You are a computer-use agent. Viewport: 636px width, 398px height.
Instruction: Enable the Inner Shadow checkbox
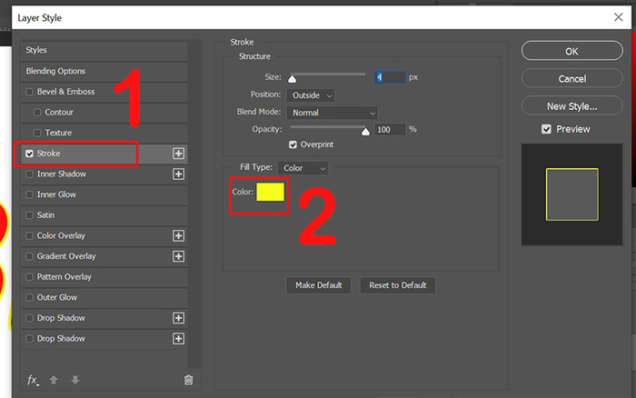29,174
